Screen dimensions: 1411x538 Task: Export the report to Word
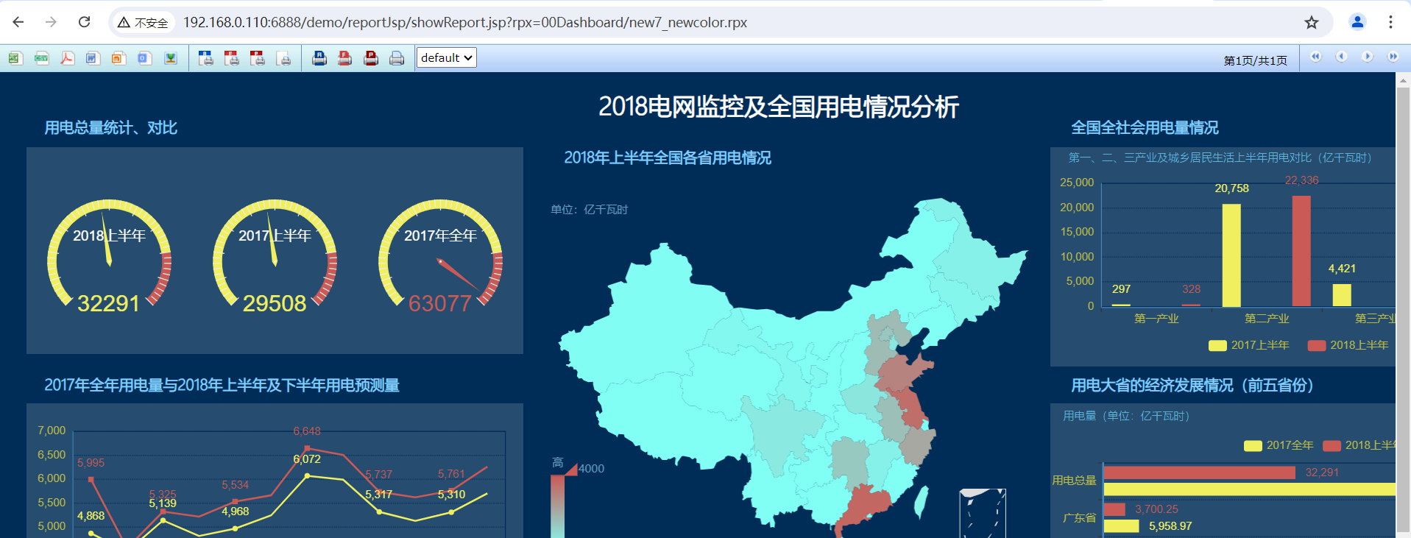click(93, 58)
